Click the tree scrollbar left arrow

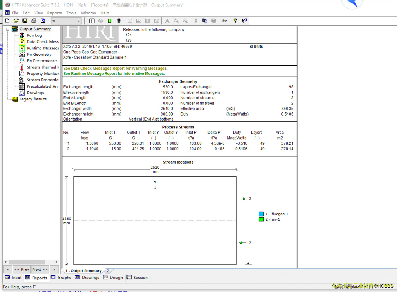click(x=6, y=262)
